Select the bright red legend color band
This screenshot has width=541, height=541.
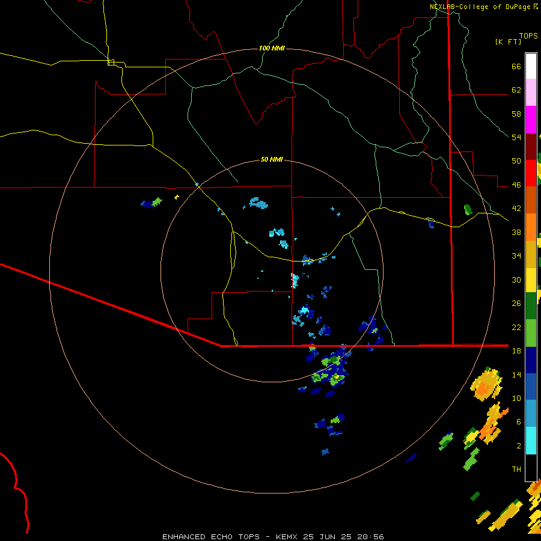(531, 173)
